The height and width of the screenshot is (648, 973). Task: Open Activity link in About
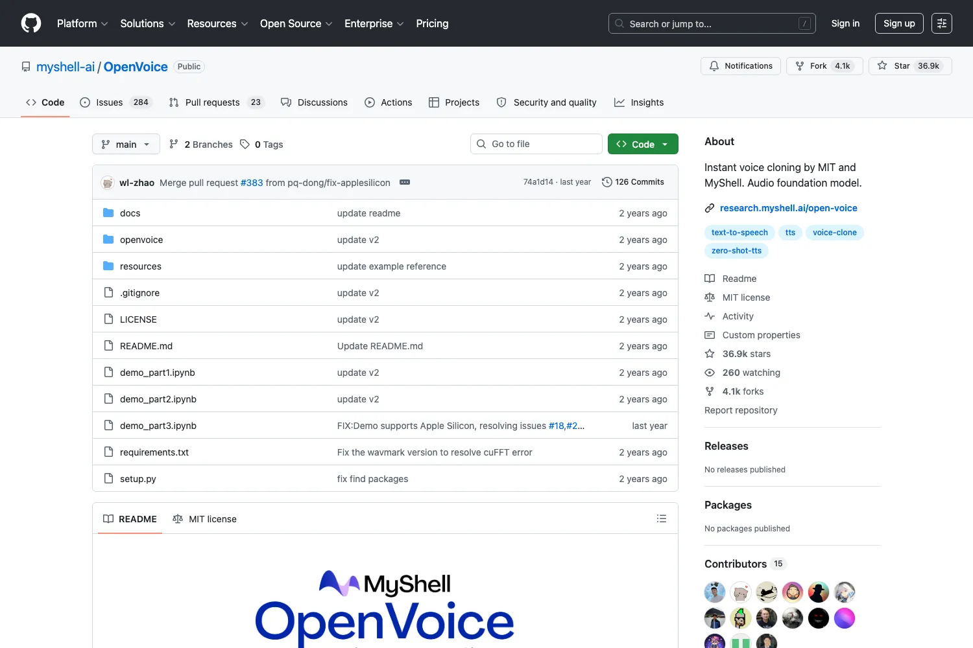point(729,316)
